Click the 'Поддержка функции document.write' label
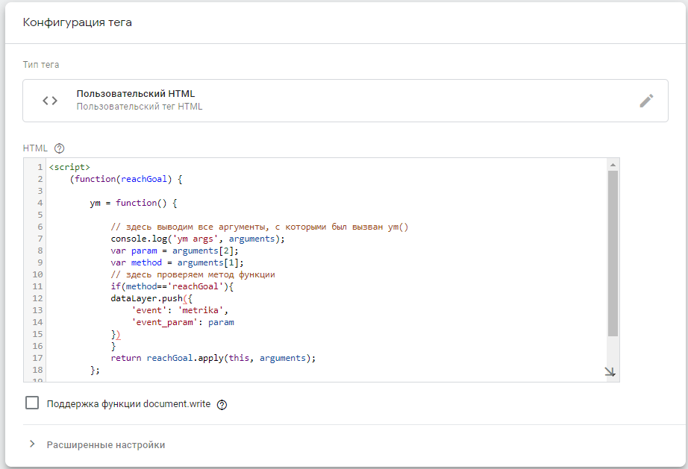Screen dimensions: 688x469 [129, 404]
